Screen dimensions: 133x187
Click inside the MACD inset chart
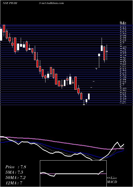tap(73, 174)
